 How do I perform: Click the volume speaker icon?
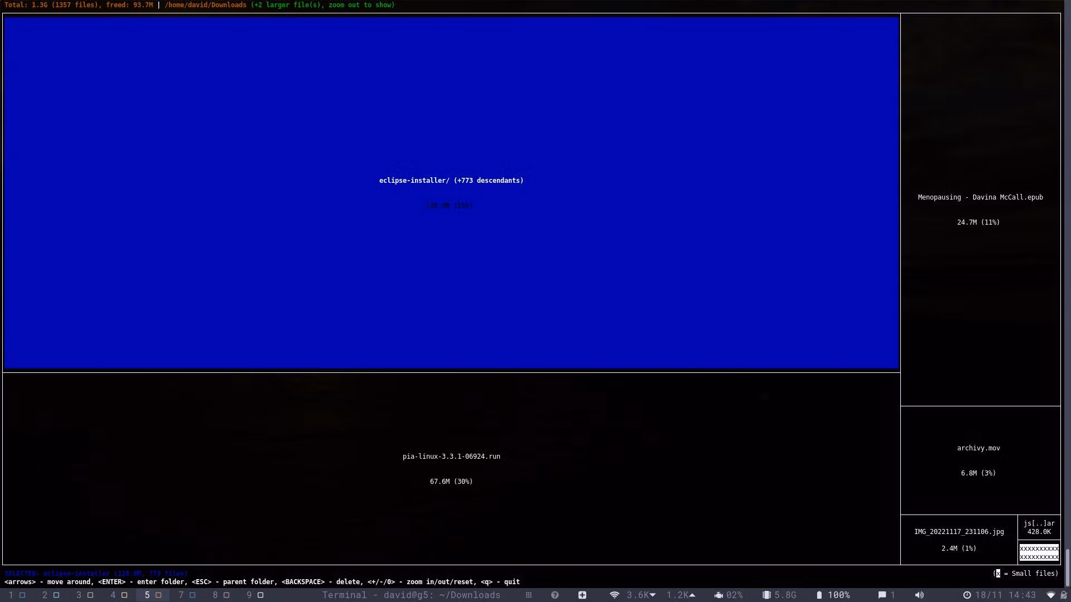pos(919,595)
